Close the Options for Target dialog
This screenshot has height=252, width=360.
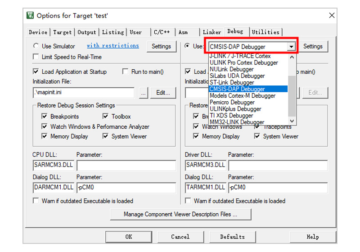(x=332, y=15)
